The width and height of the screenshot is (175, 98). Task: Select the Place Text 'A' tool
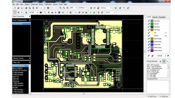(52, 13)
